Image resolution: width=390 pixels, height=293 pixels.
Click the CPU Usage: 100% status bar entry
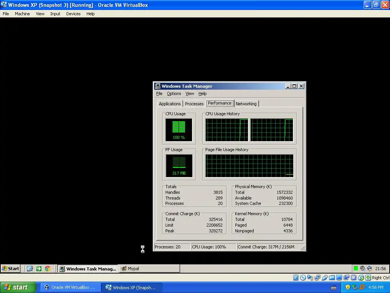click(213, 247)
